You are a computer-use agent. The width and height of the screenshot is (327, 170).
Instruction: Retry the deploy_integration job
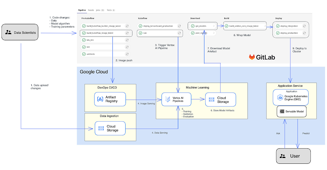pyautogui.click(x=304, y=26)
